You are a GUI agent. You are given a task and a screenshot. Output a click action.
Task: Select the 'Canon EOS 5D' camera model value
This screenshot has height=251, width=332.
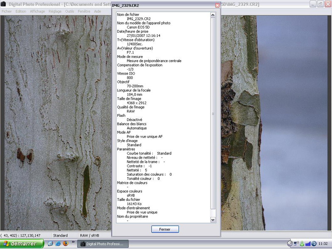tap(138, 27)
